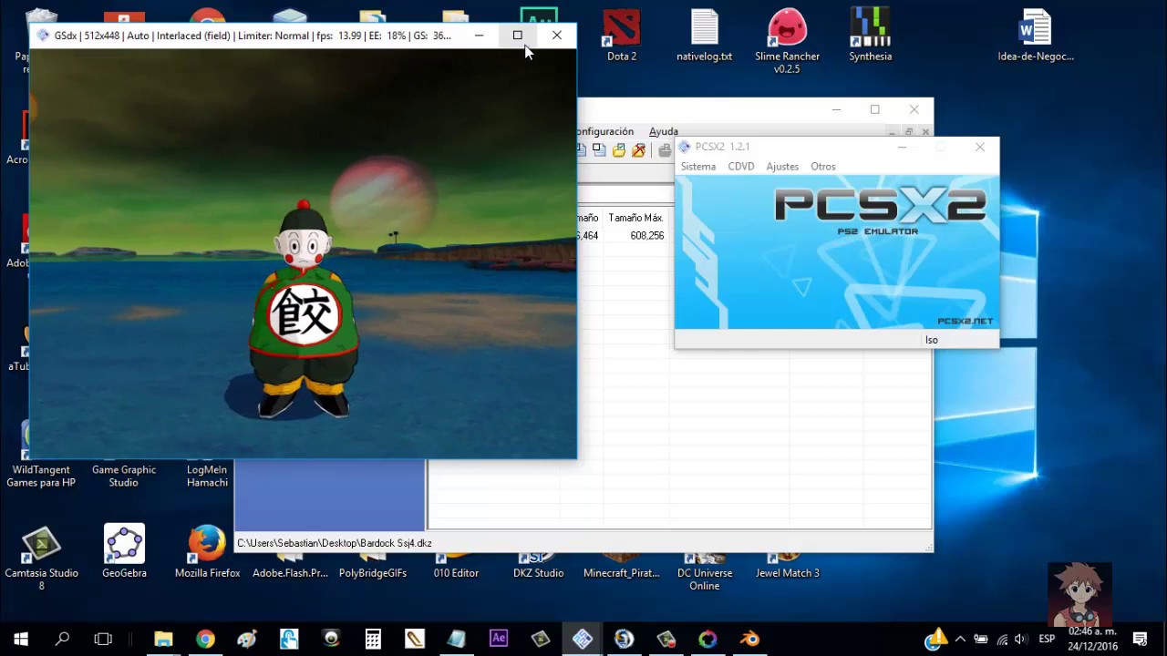Select the 010 Editor desktop label
This screenshot has width=1167, height=656.
[x=456, y=573]
